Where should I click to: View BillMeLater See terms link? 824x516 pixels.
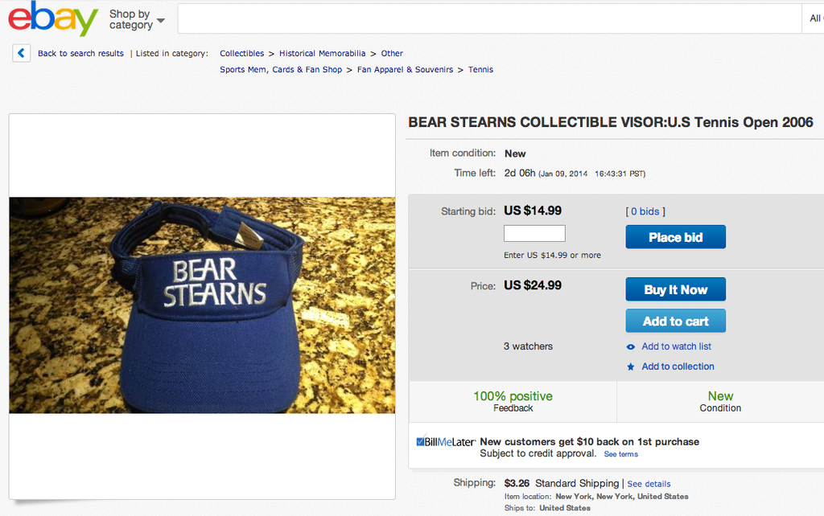click(x=620, y=455)
